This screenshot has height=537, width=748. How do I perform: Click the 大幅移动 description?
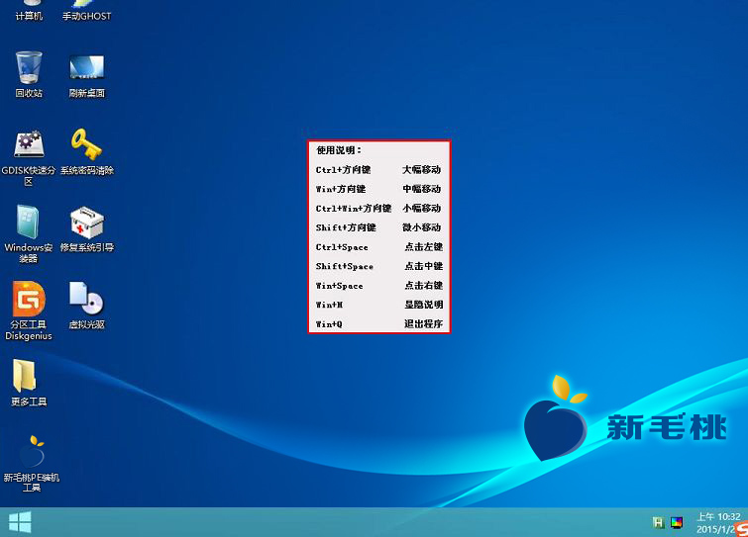click(422, 169)
